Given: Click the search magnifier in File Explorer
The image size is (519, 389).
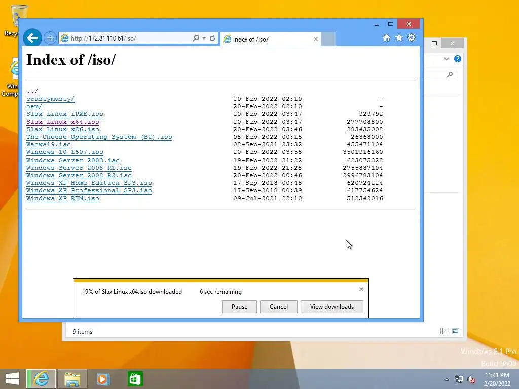Looking at the screenshot, I should 450,74.
